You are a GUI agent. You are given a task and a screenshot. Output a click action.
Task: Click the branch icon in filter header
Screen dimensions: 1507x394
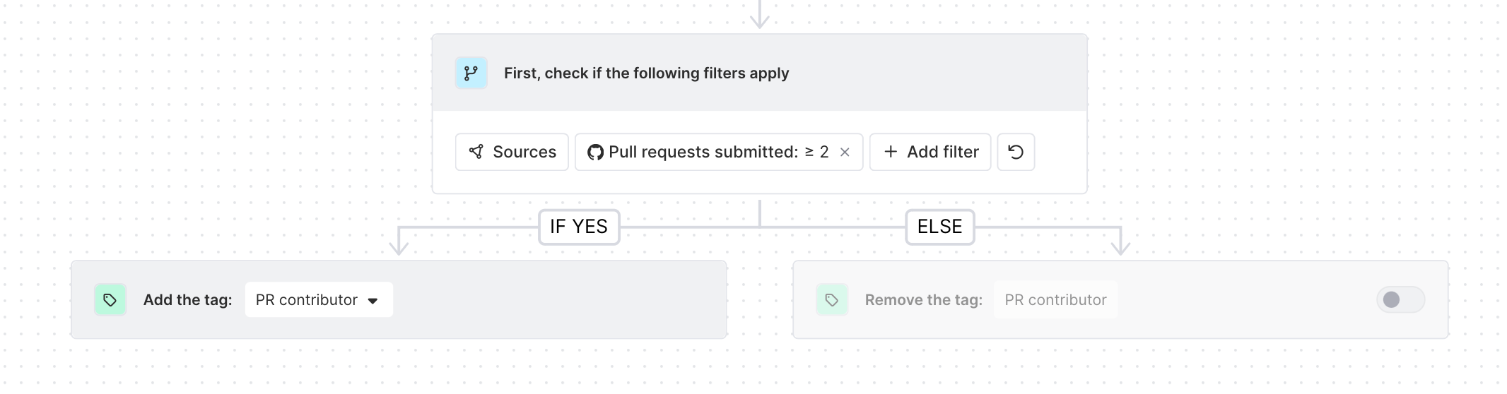click(x=471, y=73)
